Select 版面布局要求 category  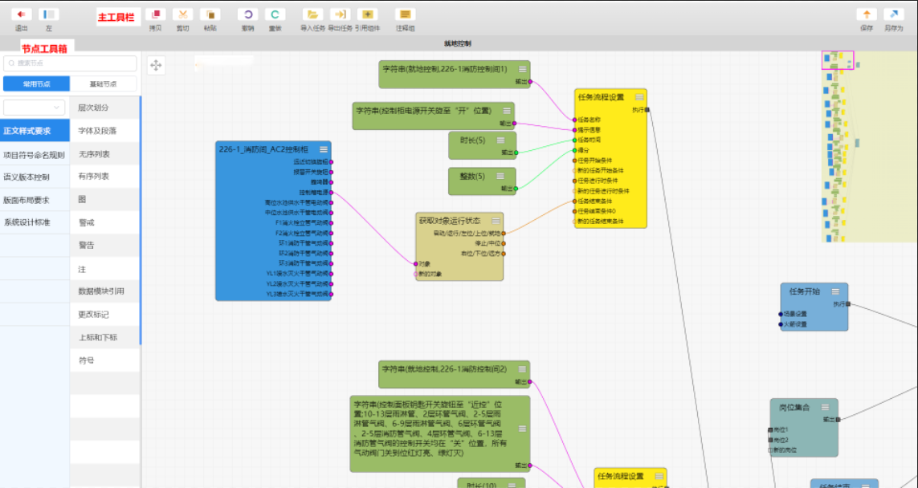point(35,200)
